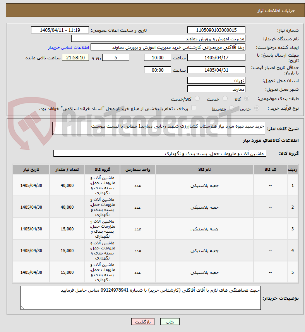Toggle the Islamic treasury payment checkbox
Screen dimensions: 305x332
click(194, 108)
